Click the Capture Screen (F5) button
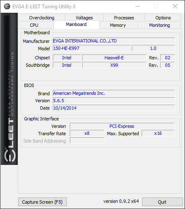 click(x=43, y=202)
